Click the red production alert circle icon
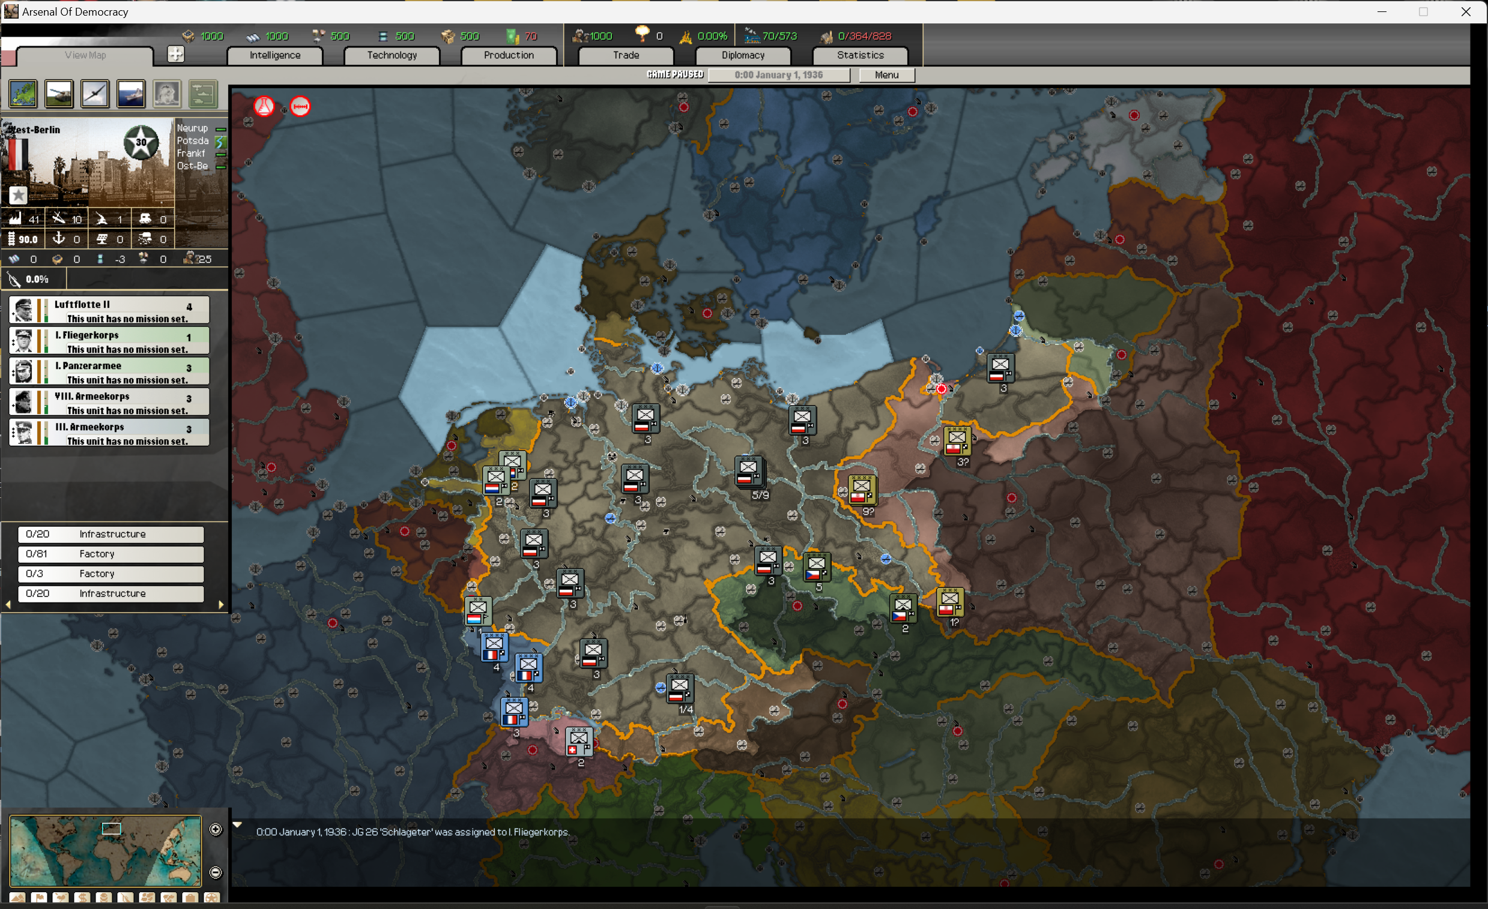The height and width of the screenshot is (909, 1488). (x=300, y=107)
